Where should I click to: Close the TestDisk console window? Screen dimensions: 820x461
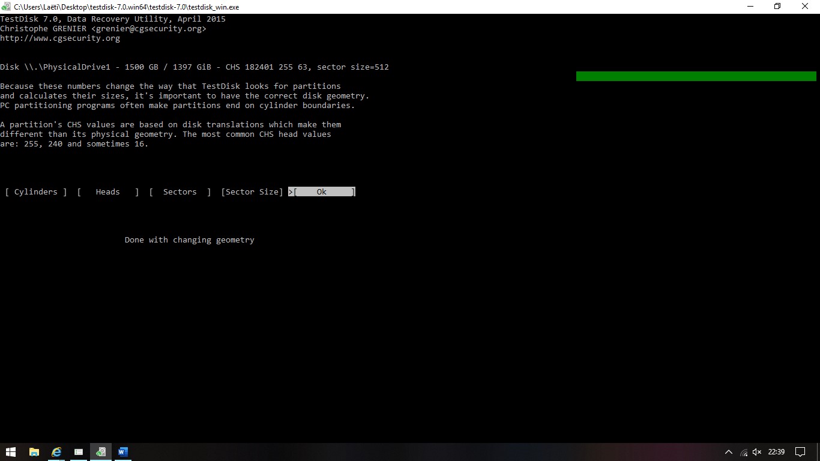(x=806, y=7)
